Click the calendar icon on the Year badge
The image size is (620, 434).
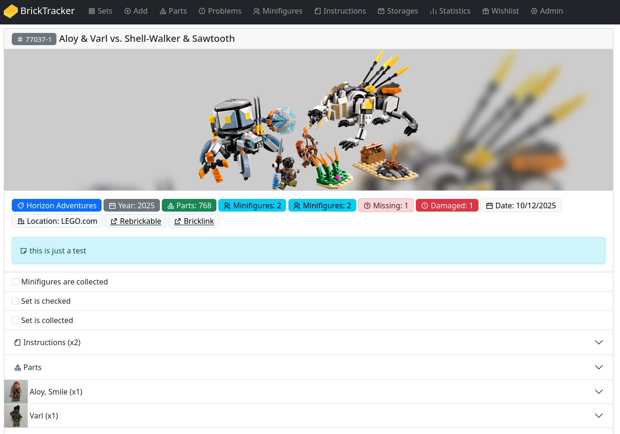click(112, 206)
